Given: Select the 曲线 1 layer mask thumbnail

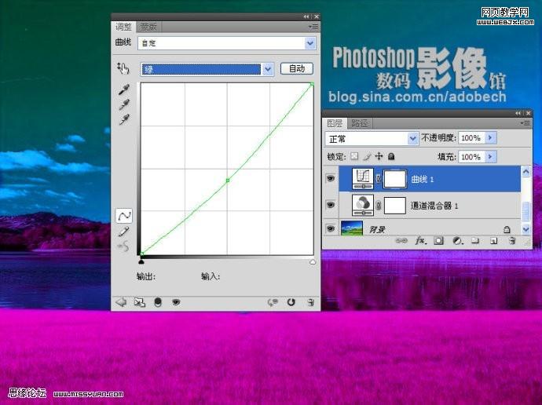Looking at the screenshot, I should (x=395, y=179).
